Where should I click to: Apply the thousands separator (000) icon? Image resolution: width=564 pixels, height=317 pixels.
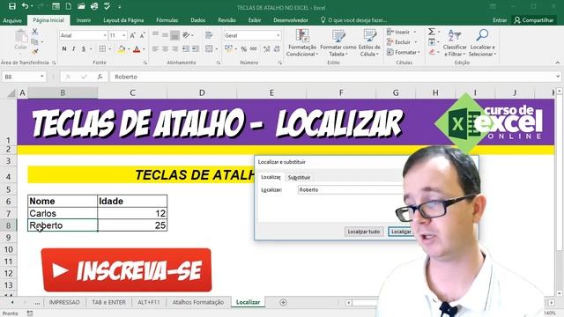point(253,49)
